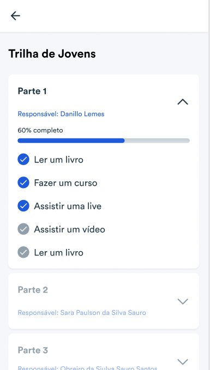The height and width of the screenshot is (370, 210).
Task: Click the 'Trilha de Jovens' title
Action: 52,54
